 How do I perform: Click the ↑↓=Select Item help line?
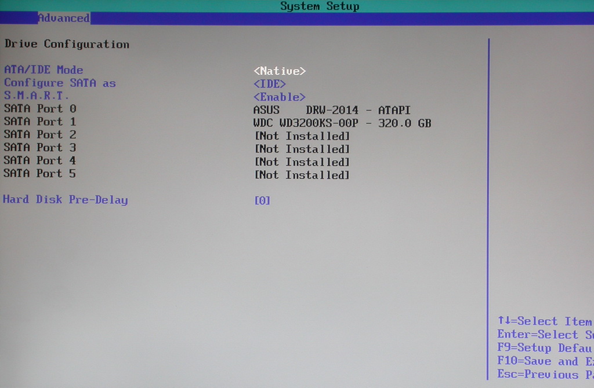pos(545,321)
